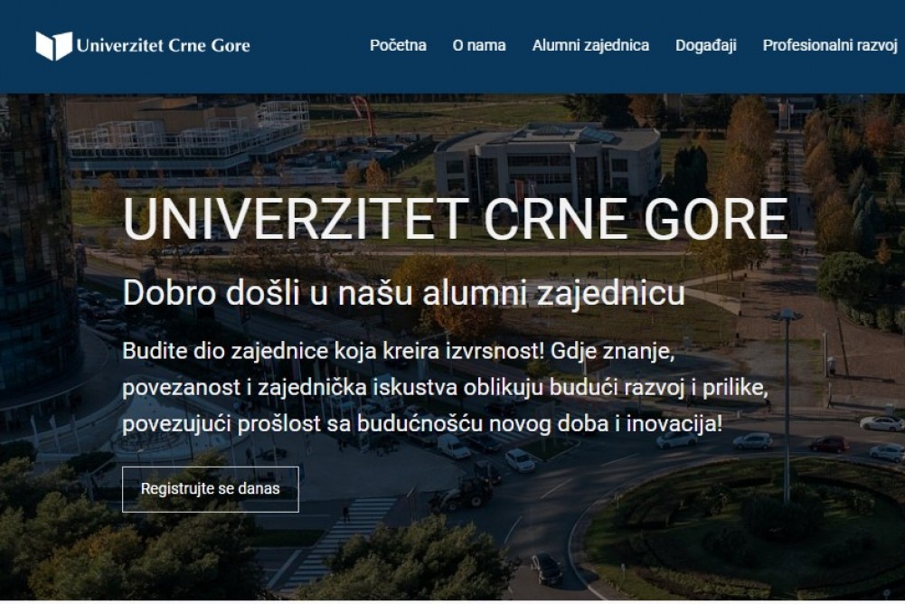The image size is (905, 604).
Task: Click the Dobro došli u našu alumni zajednicu subtitle
Action: tap(403, 293)
